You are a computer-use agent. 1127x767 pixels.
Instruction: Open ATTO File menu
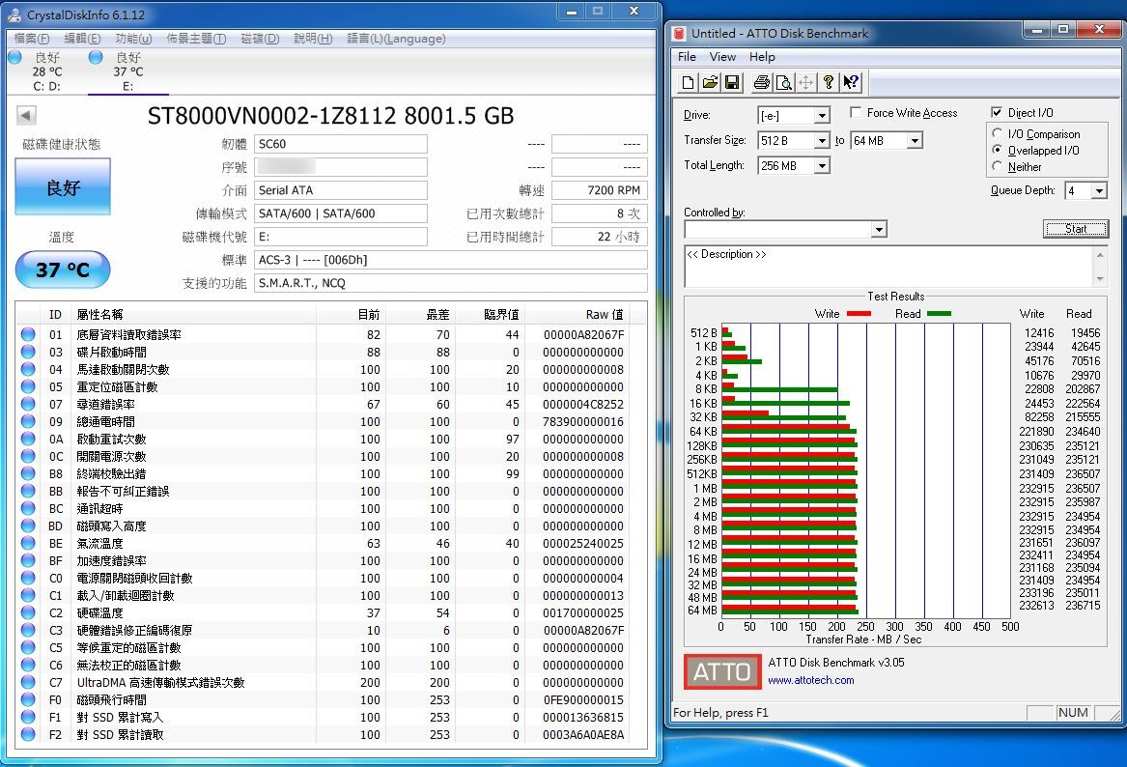(688, 57)
